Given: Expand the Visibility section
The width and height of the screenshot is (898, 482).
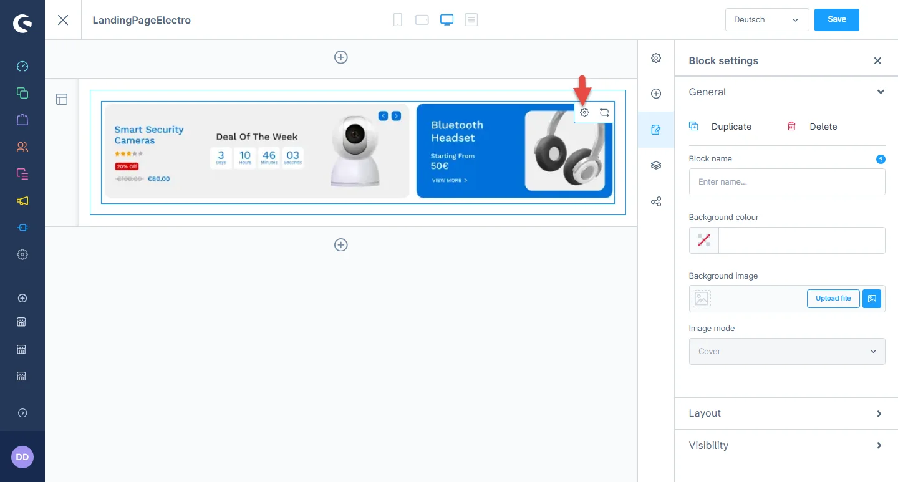Looking at the screenshot, I should click(786, 446).
